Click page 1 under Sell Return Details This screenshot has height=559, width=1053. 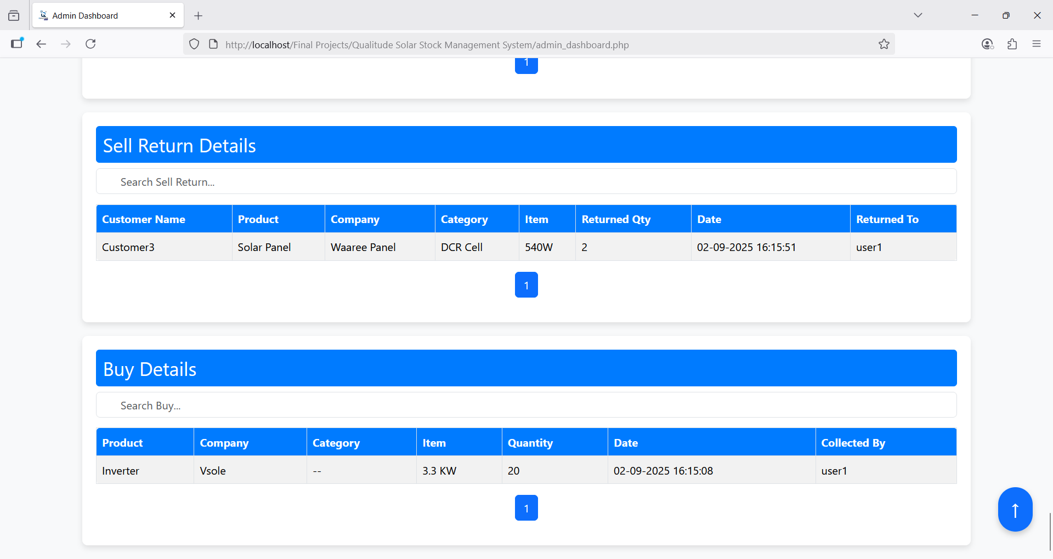[526, 285]
